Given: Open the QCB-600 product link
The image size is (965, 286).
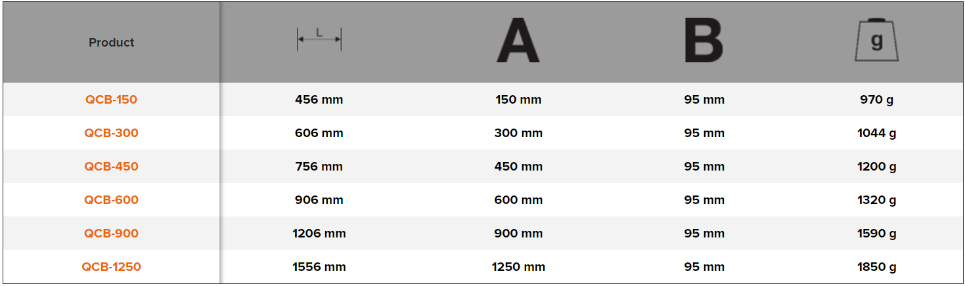Looking at the screenshot, I should pyautogui.click(x=112, y=200).
